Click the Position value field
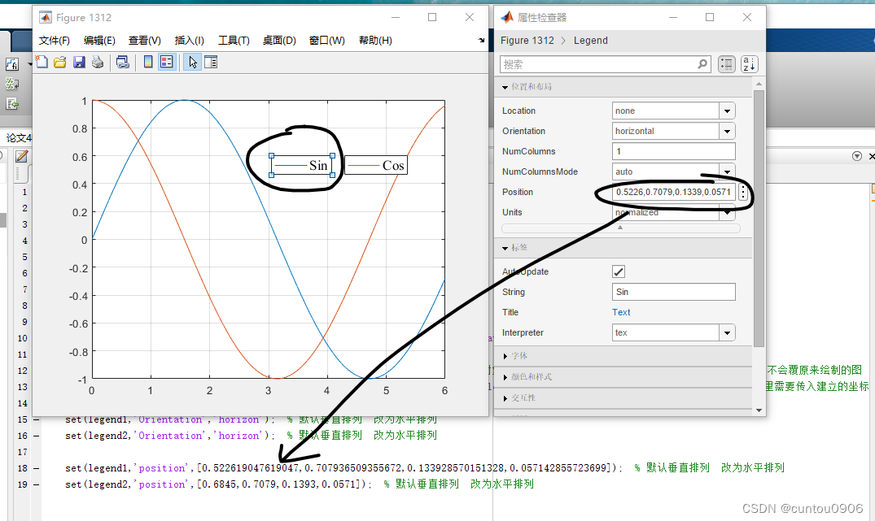875x521 pixels. point(674,193)
